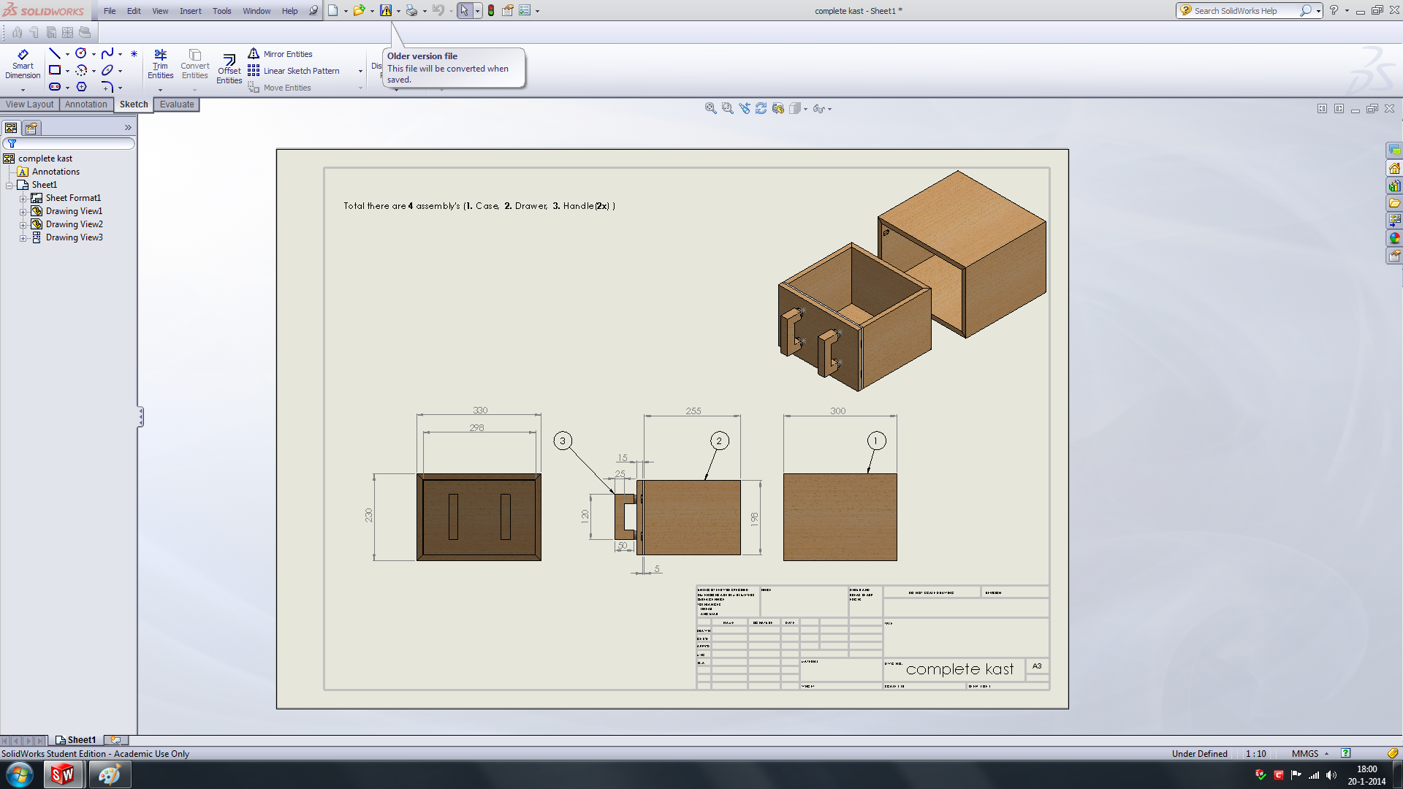Open the Windows Start menu
This screenshot has width=1403, height=789.
(x=20, y=774)
